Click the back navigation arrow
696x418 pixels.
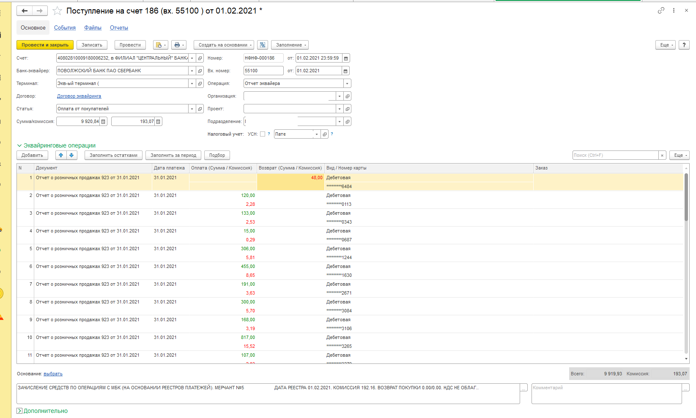[x=25, y=11]
